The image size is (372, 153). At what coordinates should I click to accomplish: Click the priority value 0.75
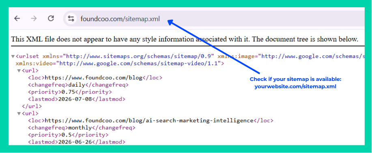pyautogui.click(x=68, y=92)
